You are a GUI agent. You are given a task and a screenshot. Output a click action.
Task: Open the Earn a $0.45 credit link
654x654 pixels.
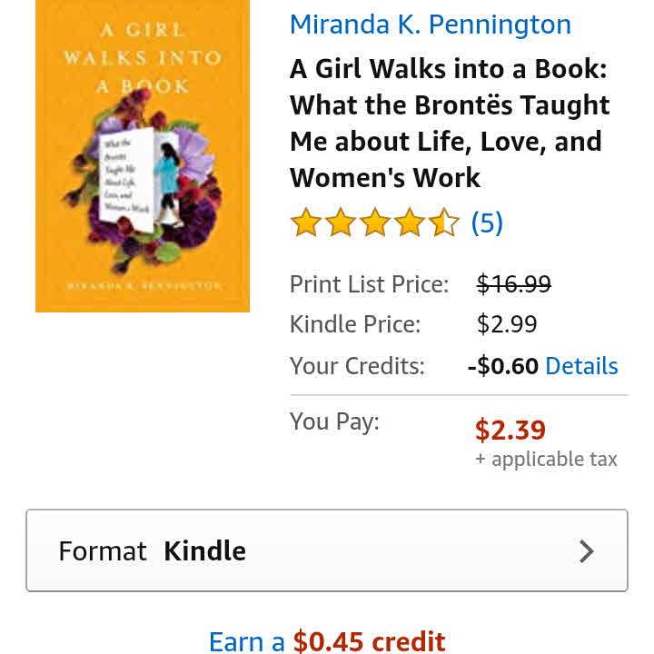click(327, 641)
